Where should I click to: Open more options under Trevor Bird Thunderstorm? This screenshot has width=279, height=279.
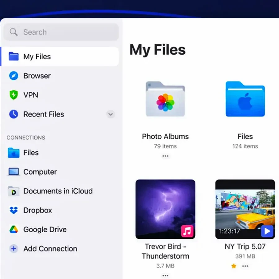(165, 275)
